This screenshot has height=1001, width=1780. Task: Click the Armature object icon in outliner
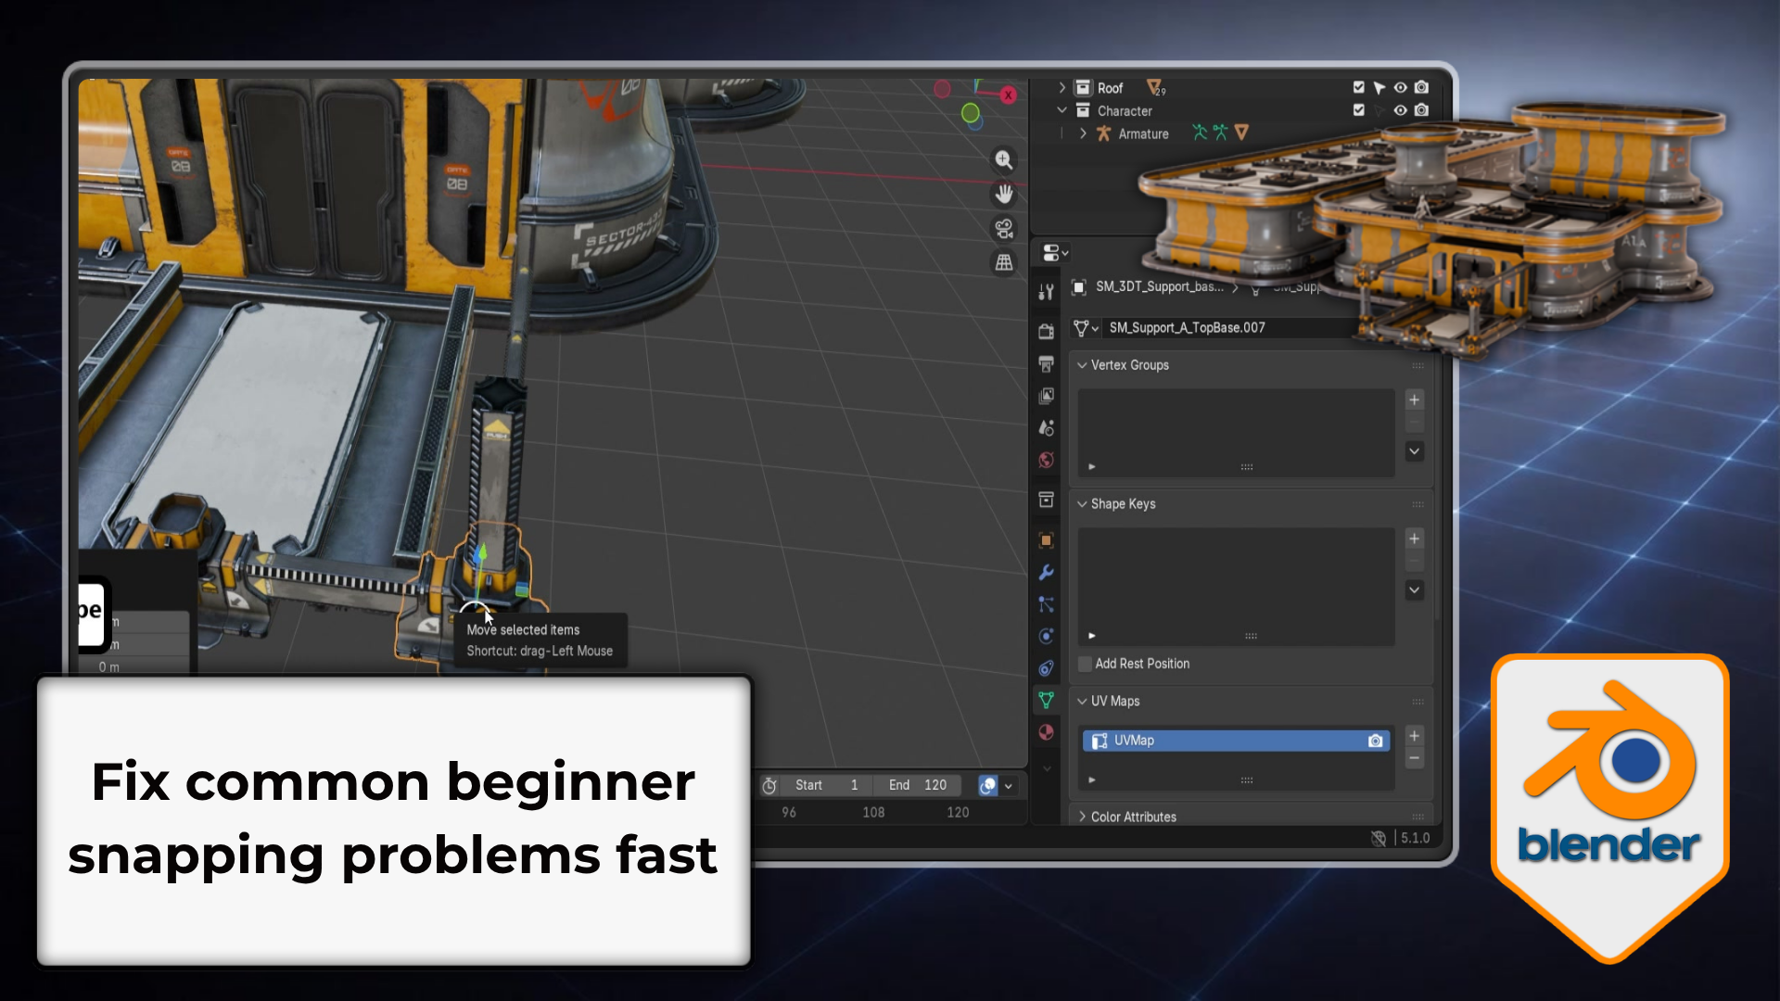click(1103, 133)
